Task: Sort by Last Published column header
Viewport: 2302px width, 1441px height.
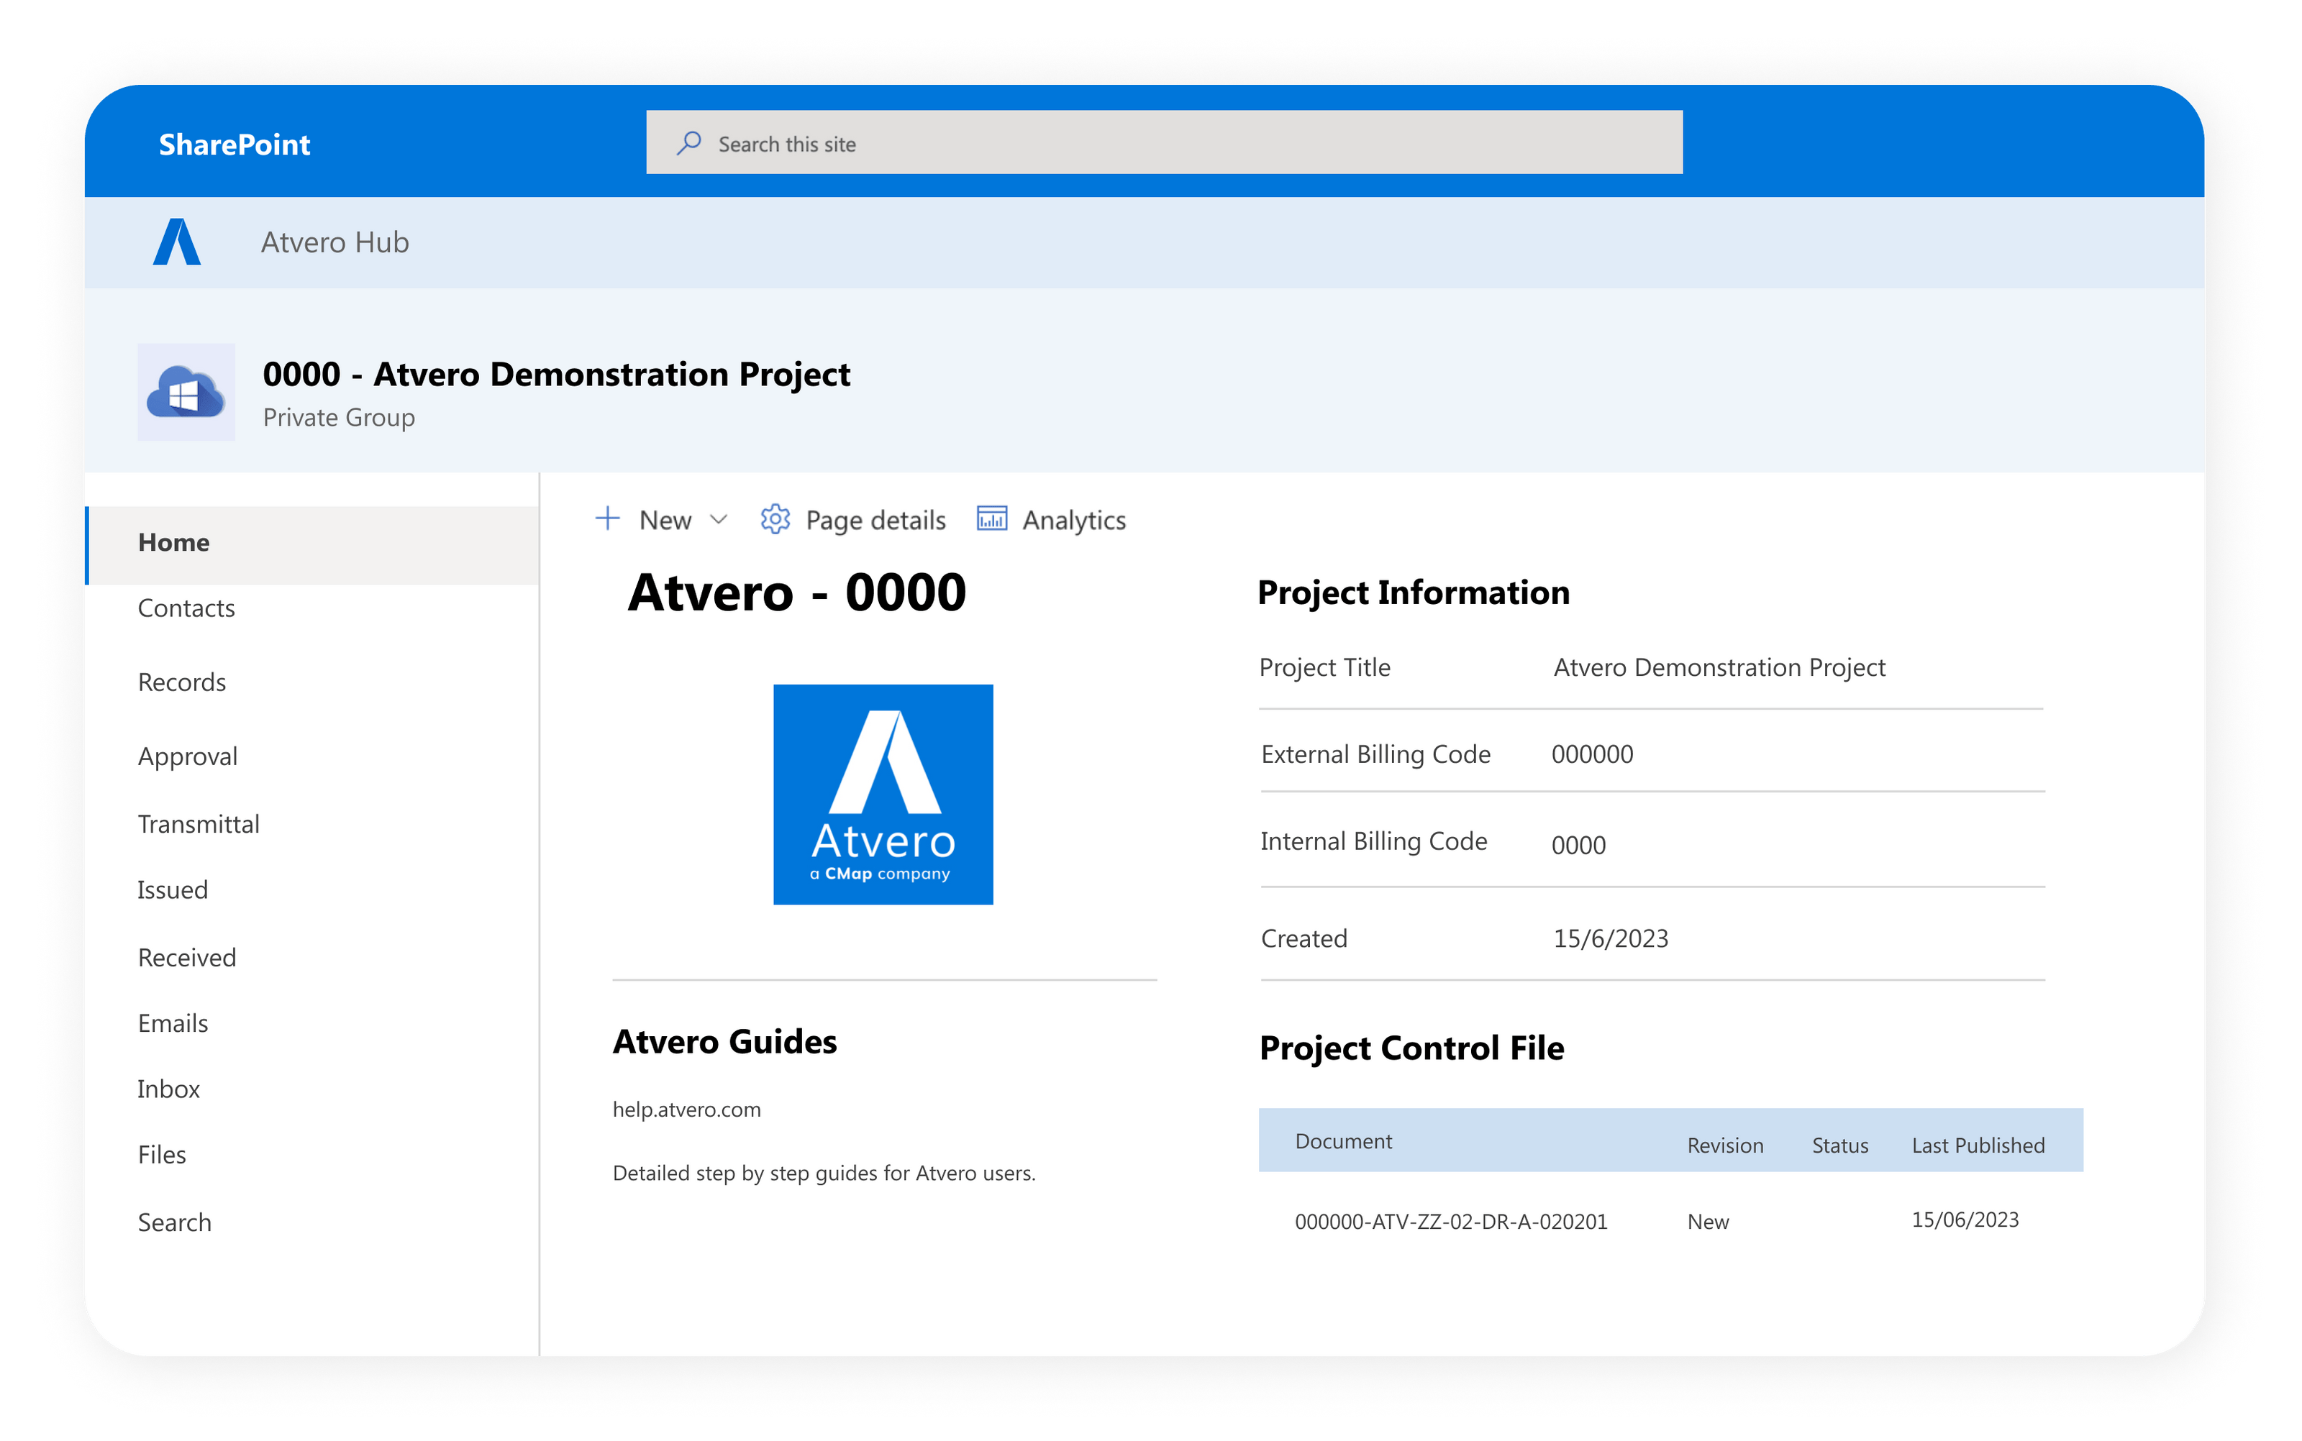Action: coord(1978,1145)
